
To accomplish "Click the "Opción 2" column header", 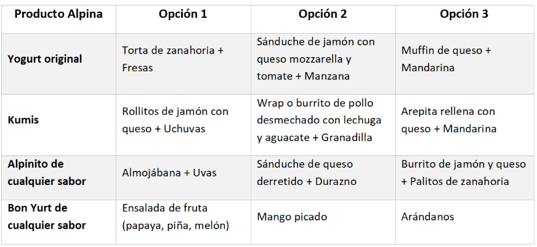I will pos(323,14).
